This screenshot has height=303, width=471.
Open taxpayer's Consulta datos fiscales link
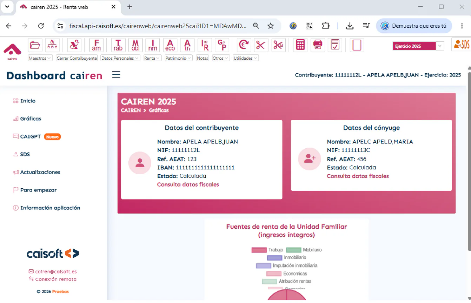click(x=188, y=184)
